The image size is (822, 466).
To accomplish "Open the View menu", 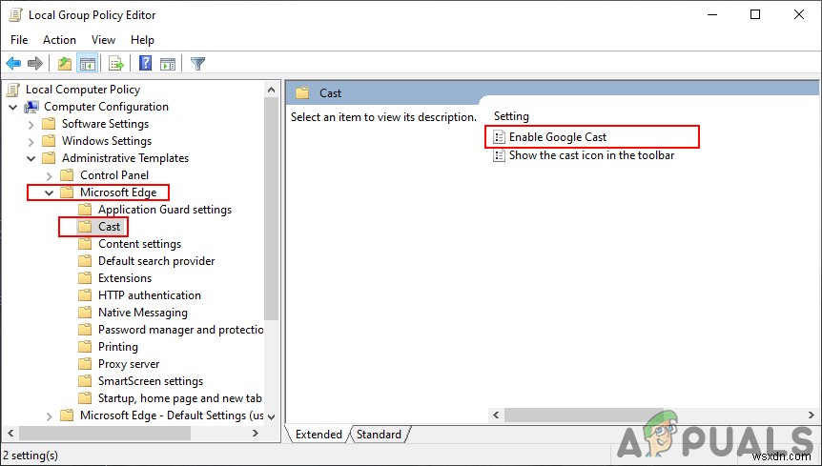I will pos(103,40).
